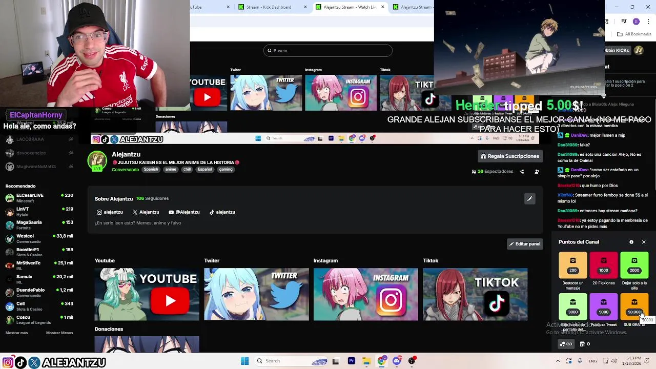The image size is (656, 369).
Task: Open Windows Start menu
Action: (x=244, y=361)
